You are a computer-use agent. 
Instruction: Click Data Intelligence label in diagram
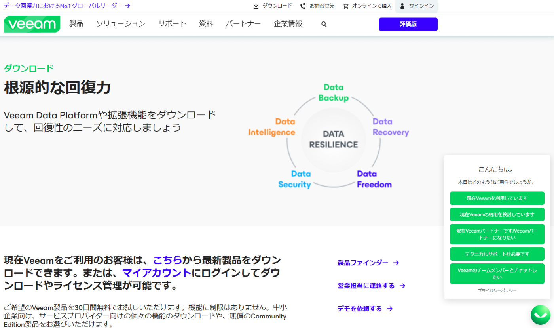coord(271,127)
